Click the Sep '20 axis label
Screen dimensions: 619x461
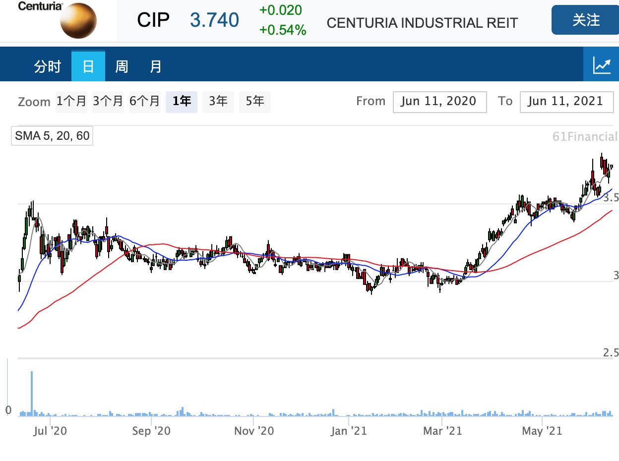tap(151, 431)
